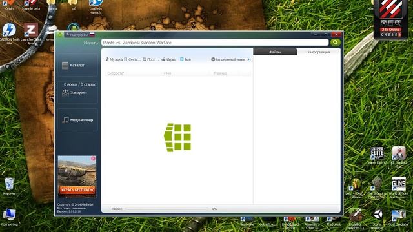Show all categories with Всё filter
The width and height of the screenshot is (413, 232).
tap(185, 59)
